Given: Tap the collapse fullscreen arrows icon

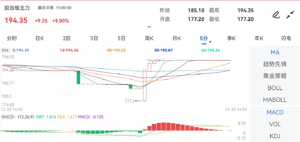Looking at the screenshot, I should pos(290,15).
